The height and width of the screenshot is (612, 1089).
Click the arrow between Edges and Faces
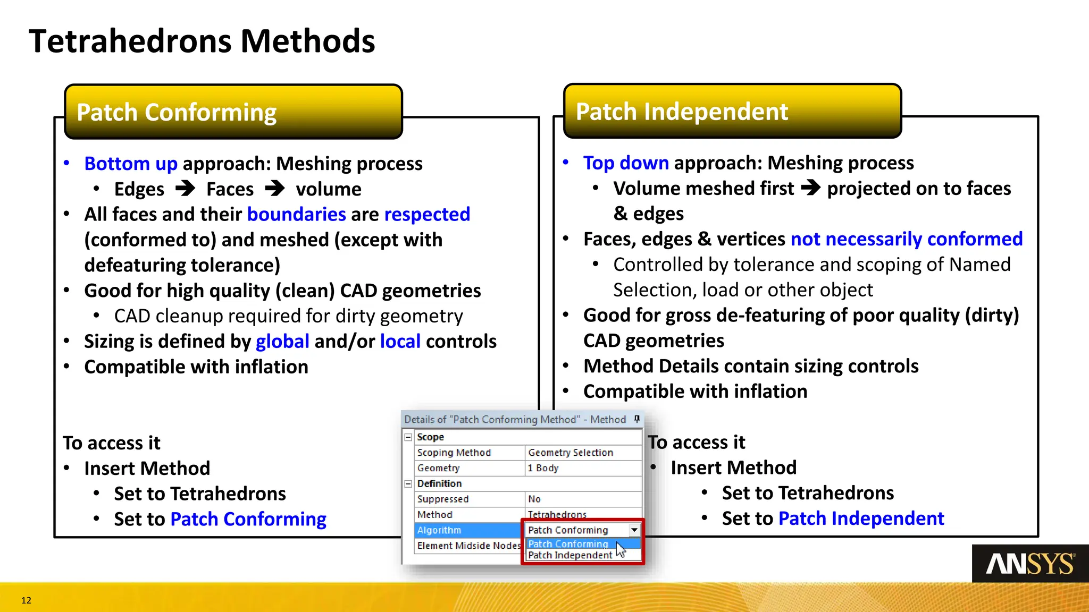pyautogui.click(x=185, y=189)
